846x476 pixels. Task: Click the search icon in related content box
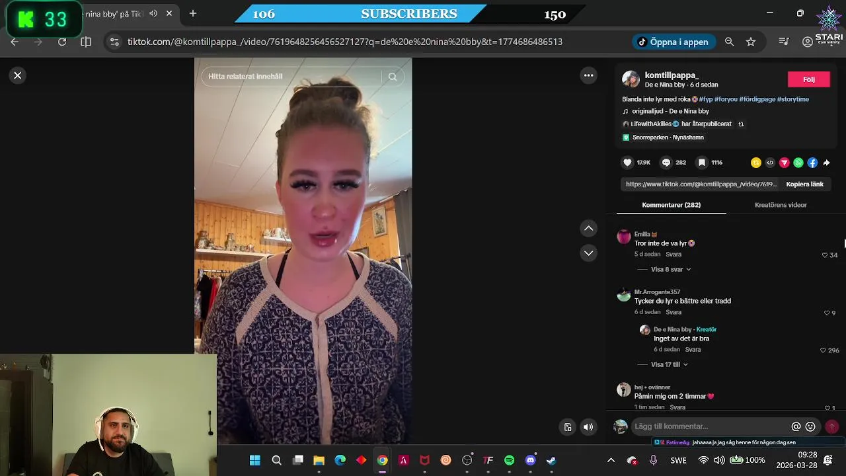click(x=393, y=77)
